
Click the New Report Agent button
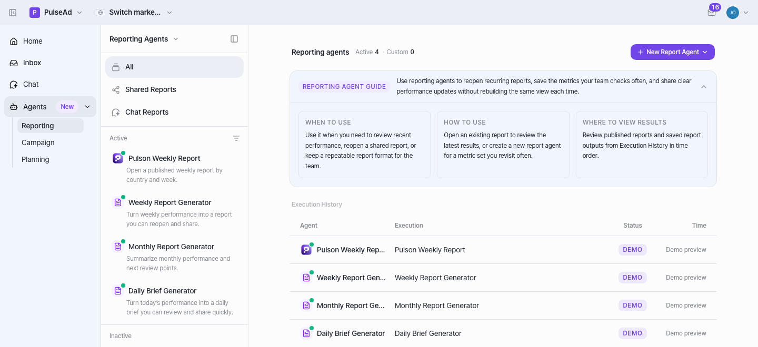click(x=673, y=52)
